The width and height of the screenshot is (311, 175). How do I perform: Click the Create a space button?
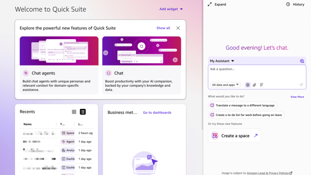234,136
